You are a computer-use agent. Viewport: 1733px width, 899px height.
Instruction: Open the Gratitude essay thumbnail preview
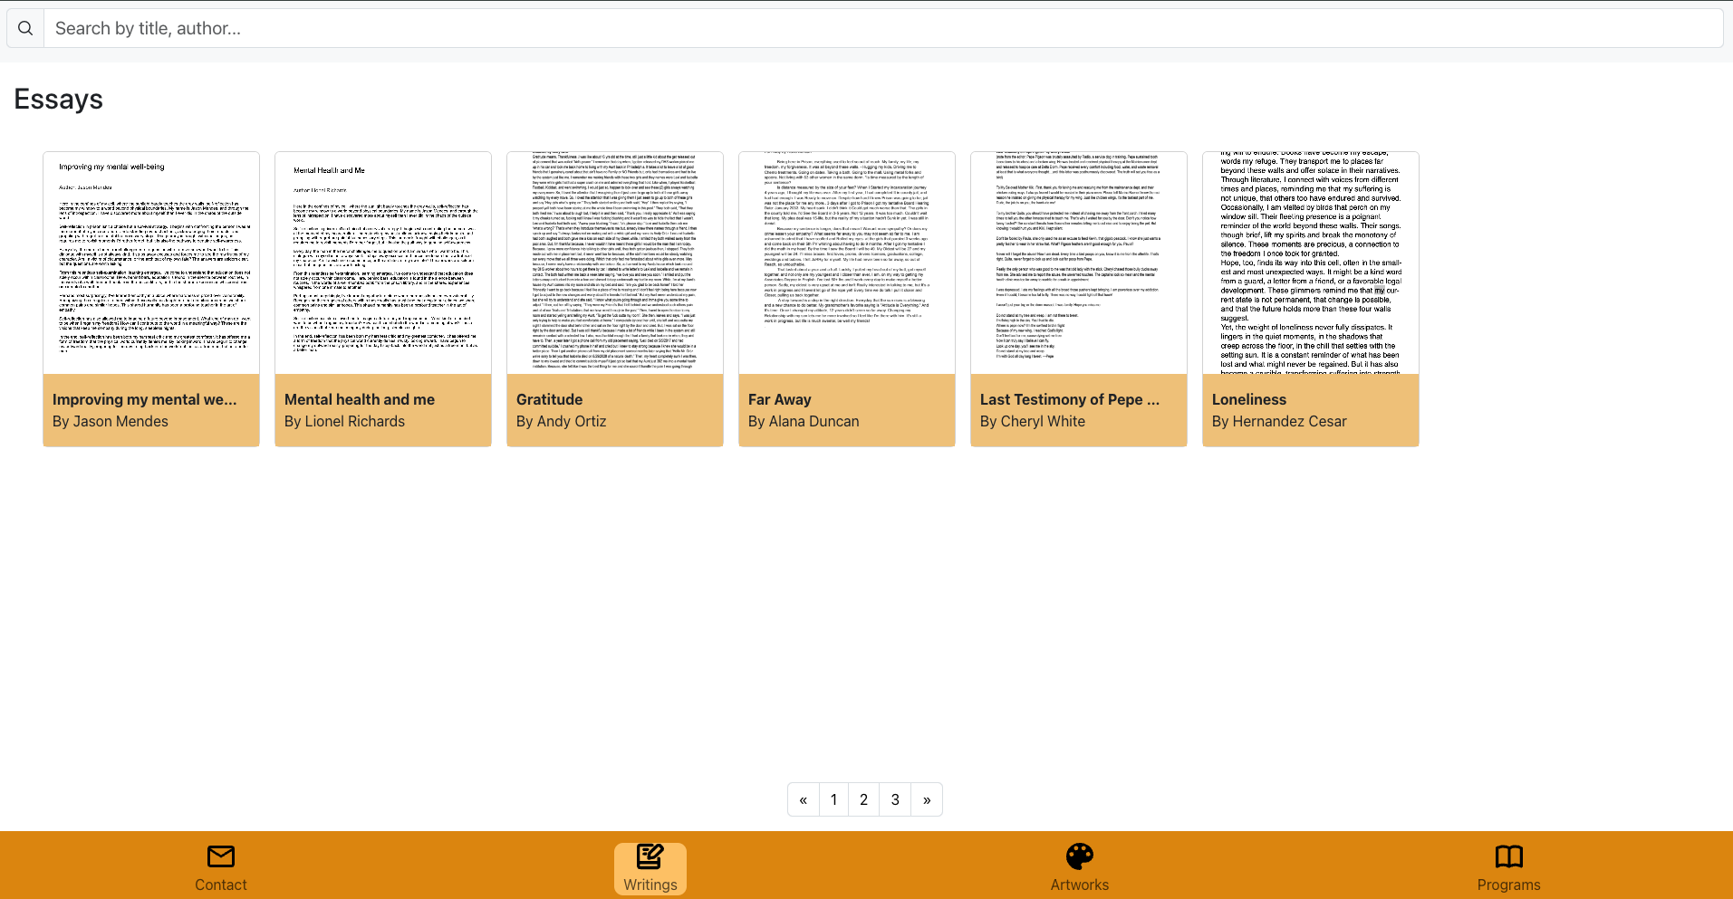tap(615, 263)
